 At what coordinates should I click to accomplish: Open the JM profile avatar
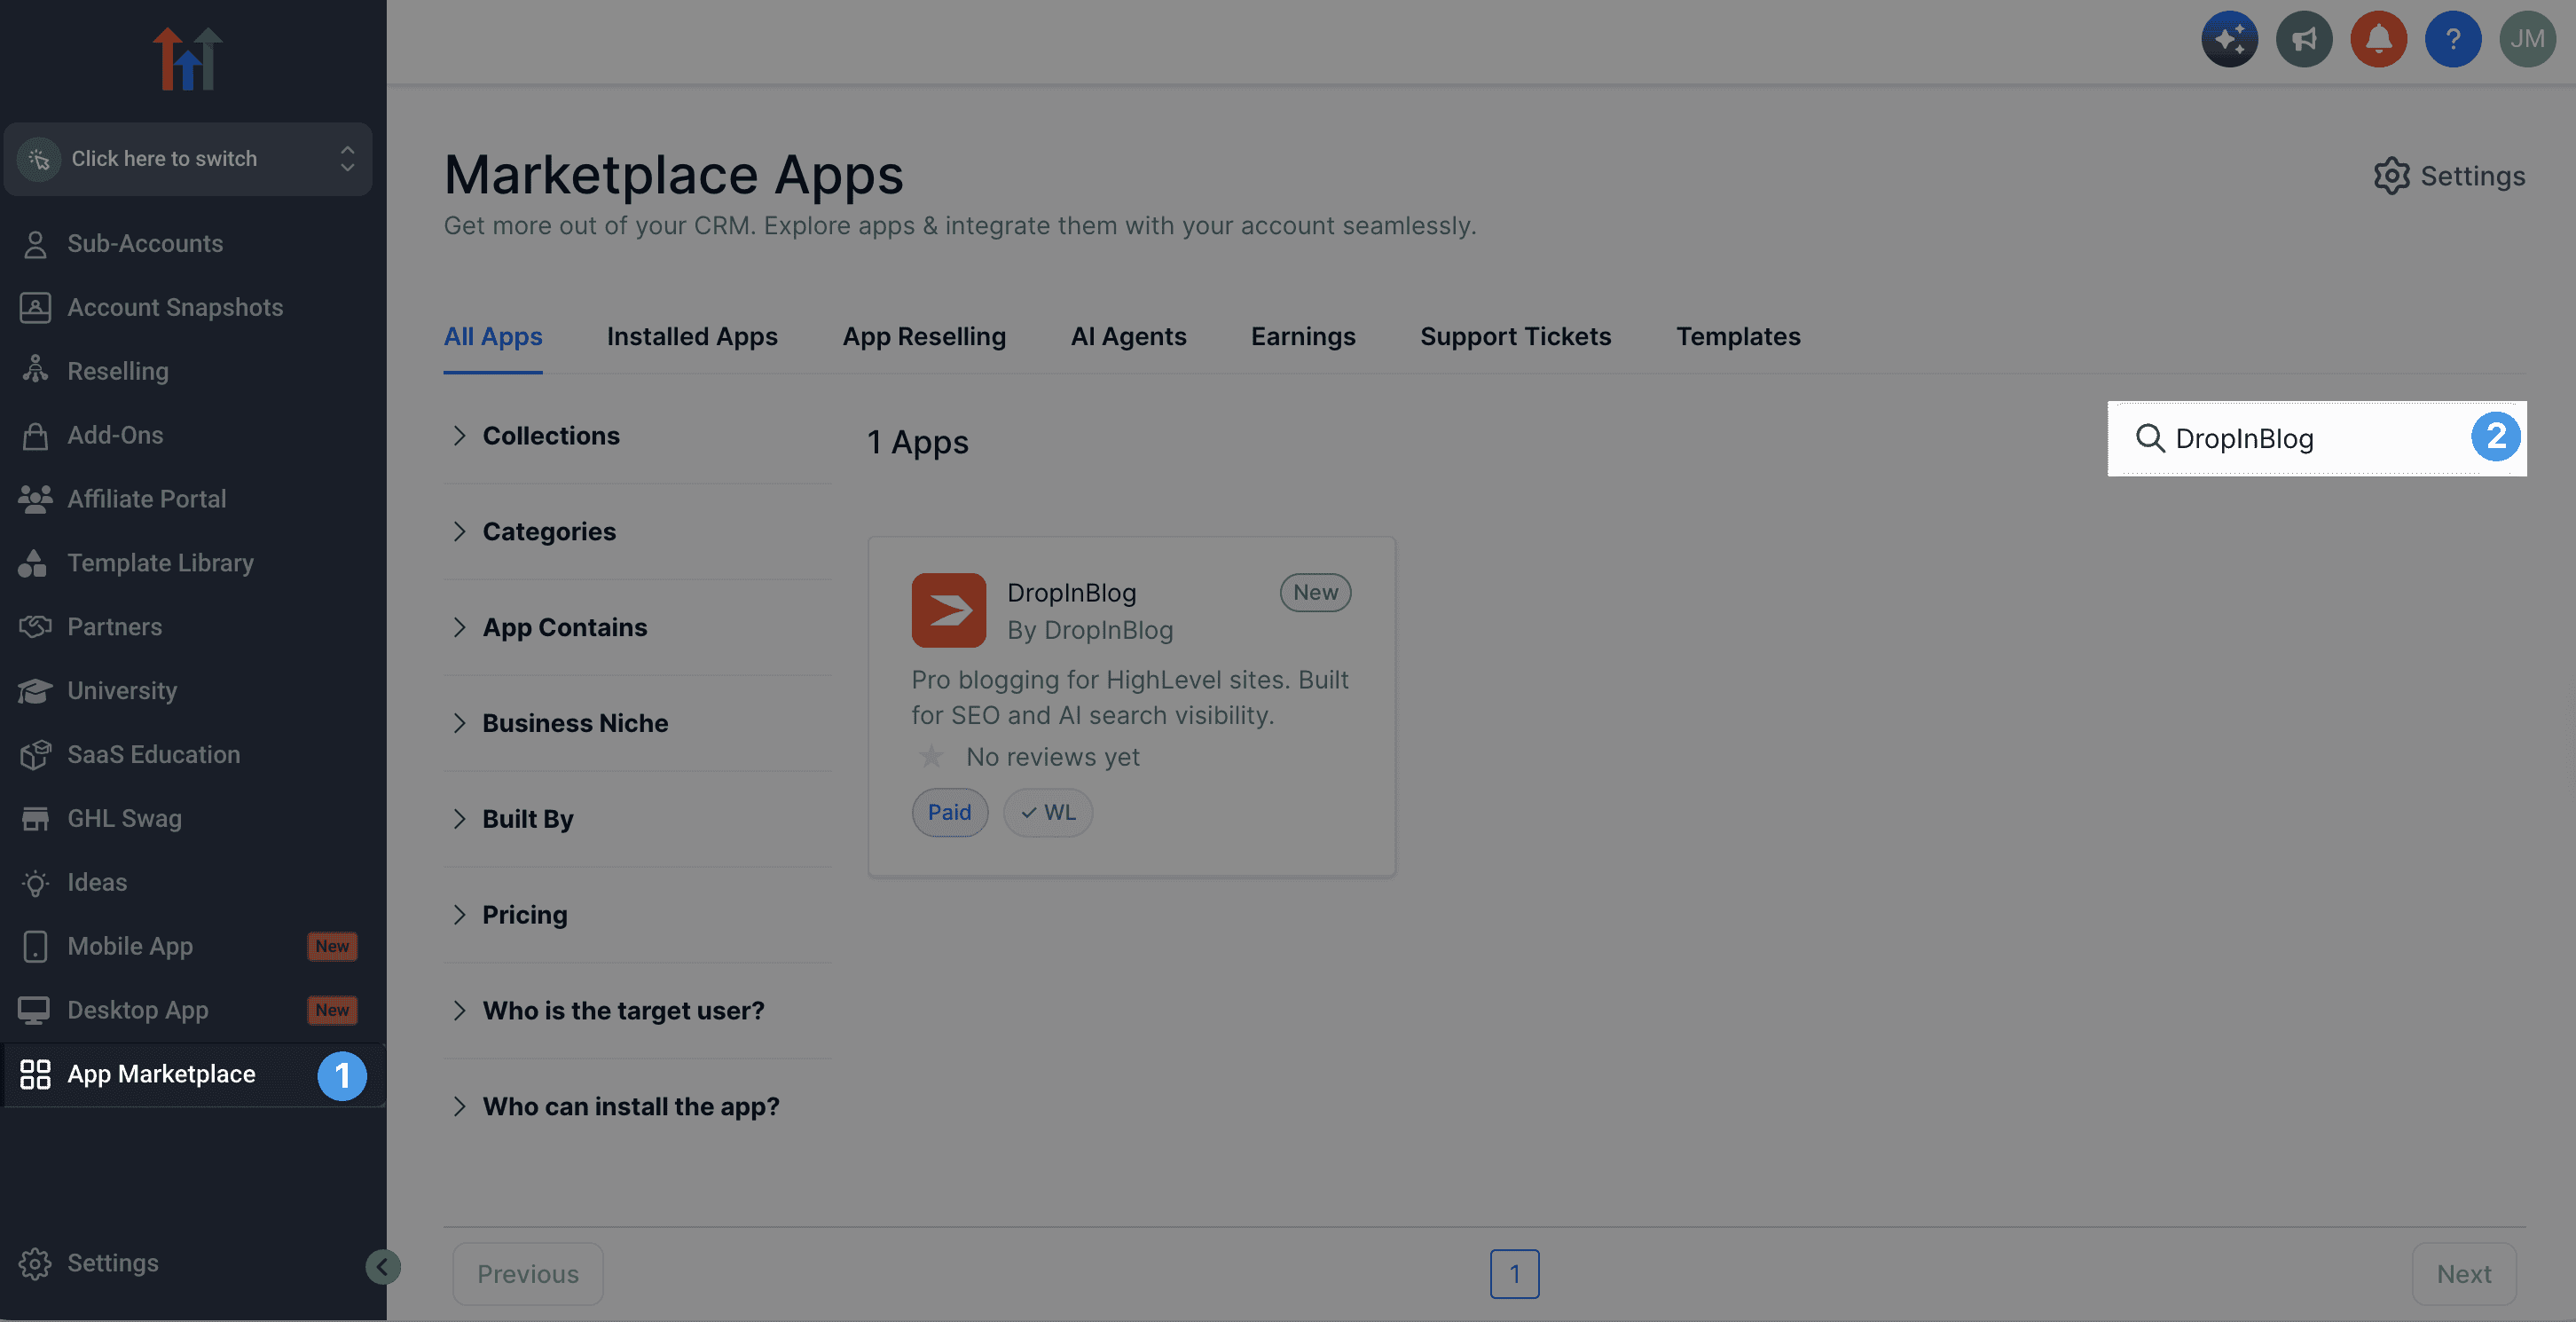click(2527, 39)
